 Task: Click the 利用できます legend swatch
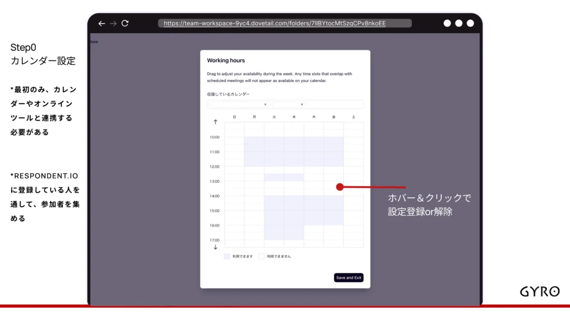pyautogui.click(x=227, y=256)
